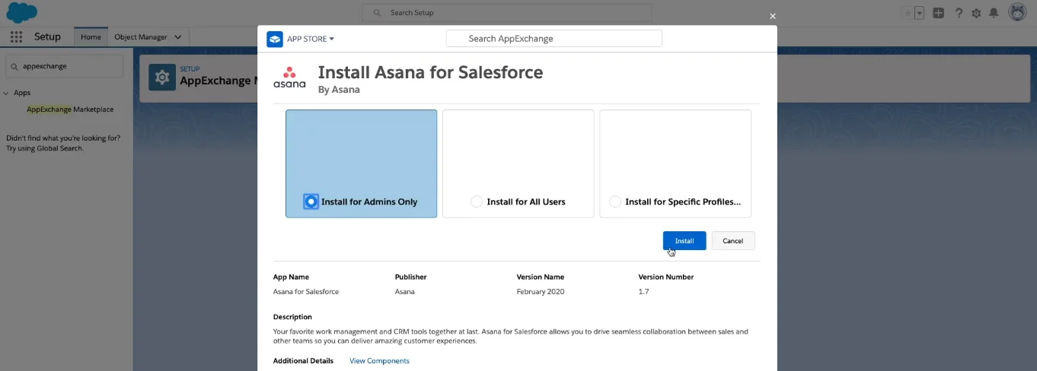The width and height of the screenshot is (1037, 371).
Task: Click the Asana logo
Action: (289, 78)
